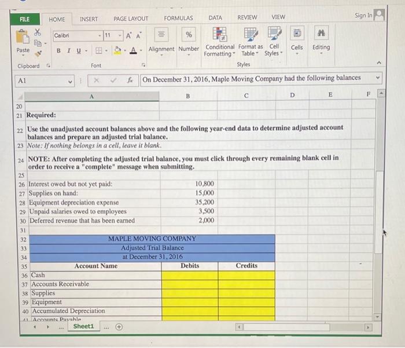Click the Format Painter brush icon
This screenshot has width=405, height=348.
coord(38,53)
